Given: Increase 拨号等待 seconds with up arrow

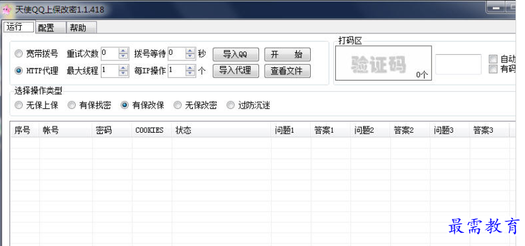Looking at the screenshot, I should (x=190, y=51).
